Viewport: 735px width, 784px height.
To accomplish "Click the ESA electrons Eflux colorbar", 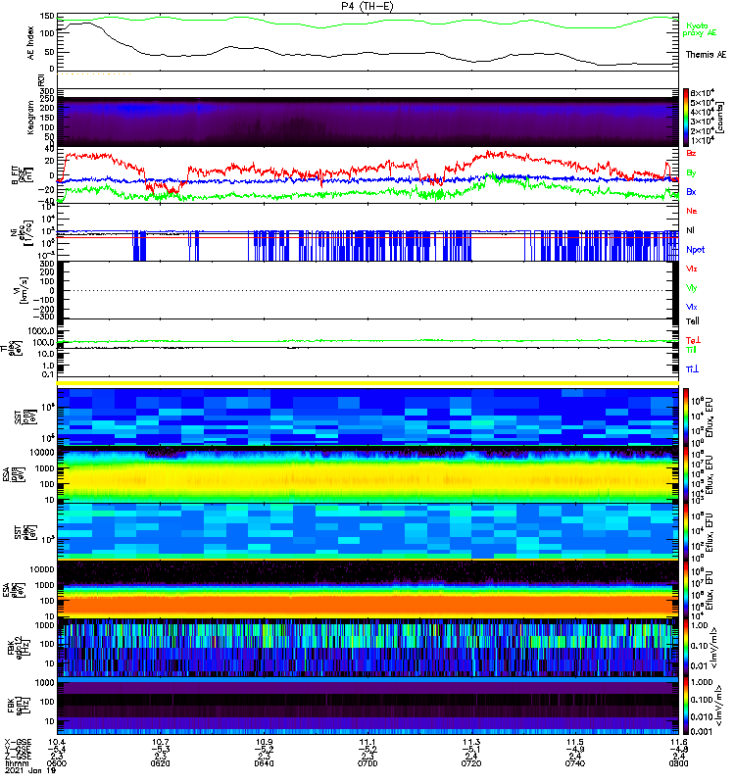I will tap(686, 590).
